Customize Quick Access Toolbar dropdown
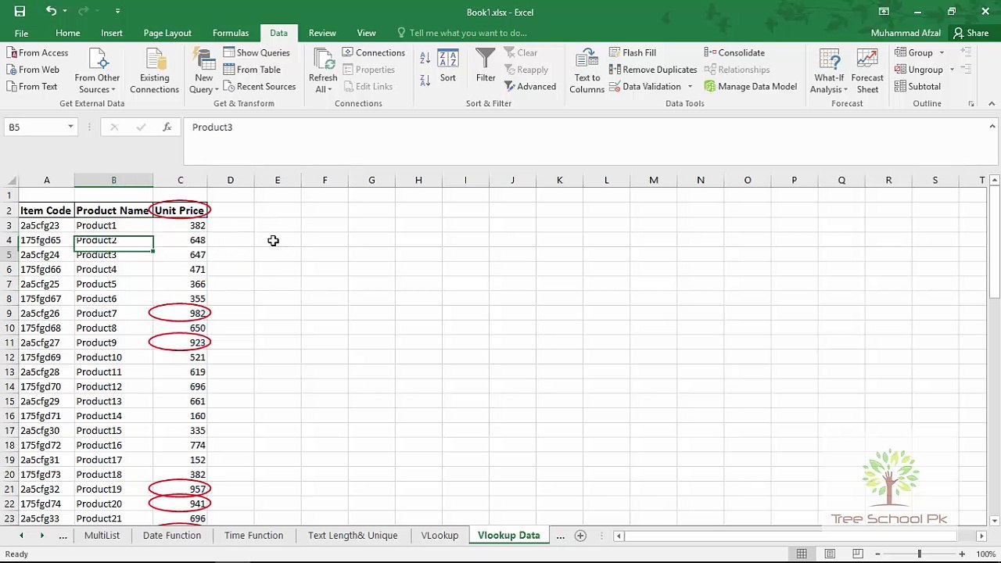The image size is (1001, 563). tap(117, 11)
